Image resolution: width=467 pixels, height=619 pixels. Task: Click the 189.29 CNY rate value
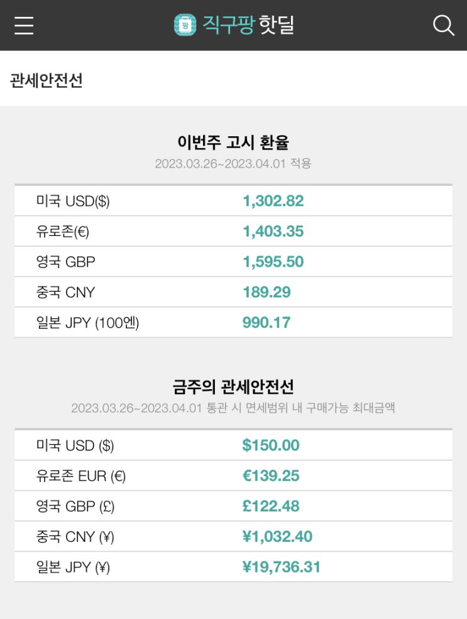(266, 292)
